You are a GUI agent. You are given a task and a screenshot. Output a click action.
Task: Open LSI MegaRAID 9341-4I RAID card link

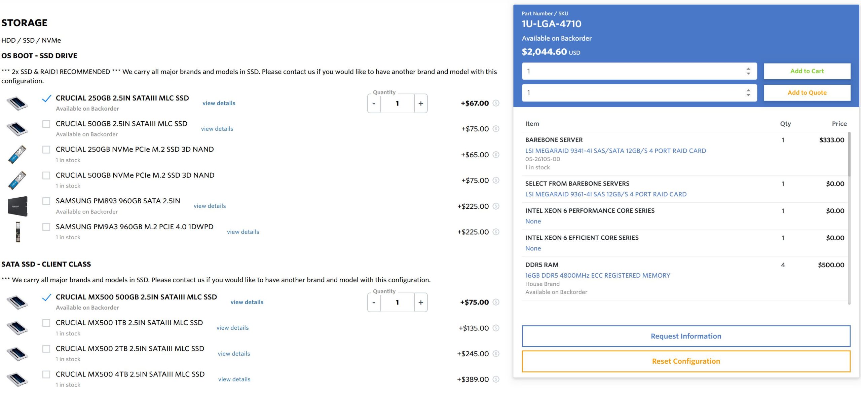pos(615,151)
